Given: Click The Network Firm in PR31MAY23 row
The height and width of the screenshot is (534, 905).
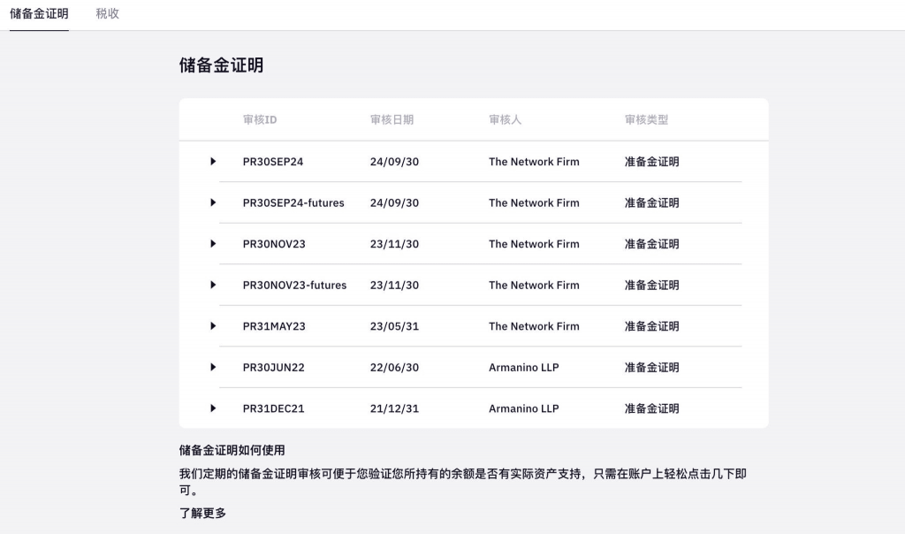Looking at the screenshot, I should (x=534, y=326).
